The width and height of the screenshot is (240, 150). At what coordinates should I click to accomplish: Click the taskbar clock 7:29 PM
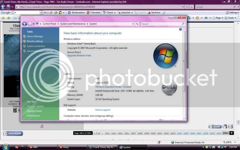tap(233, 147)
